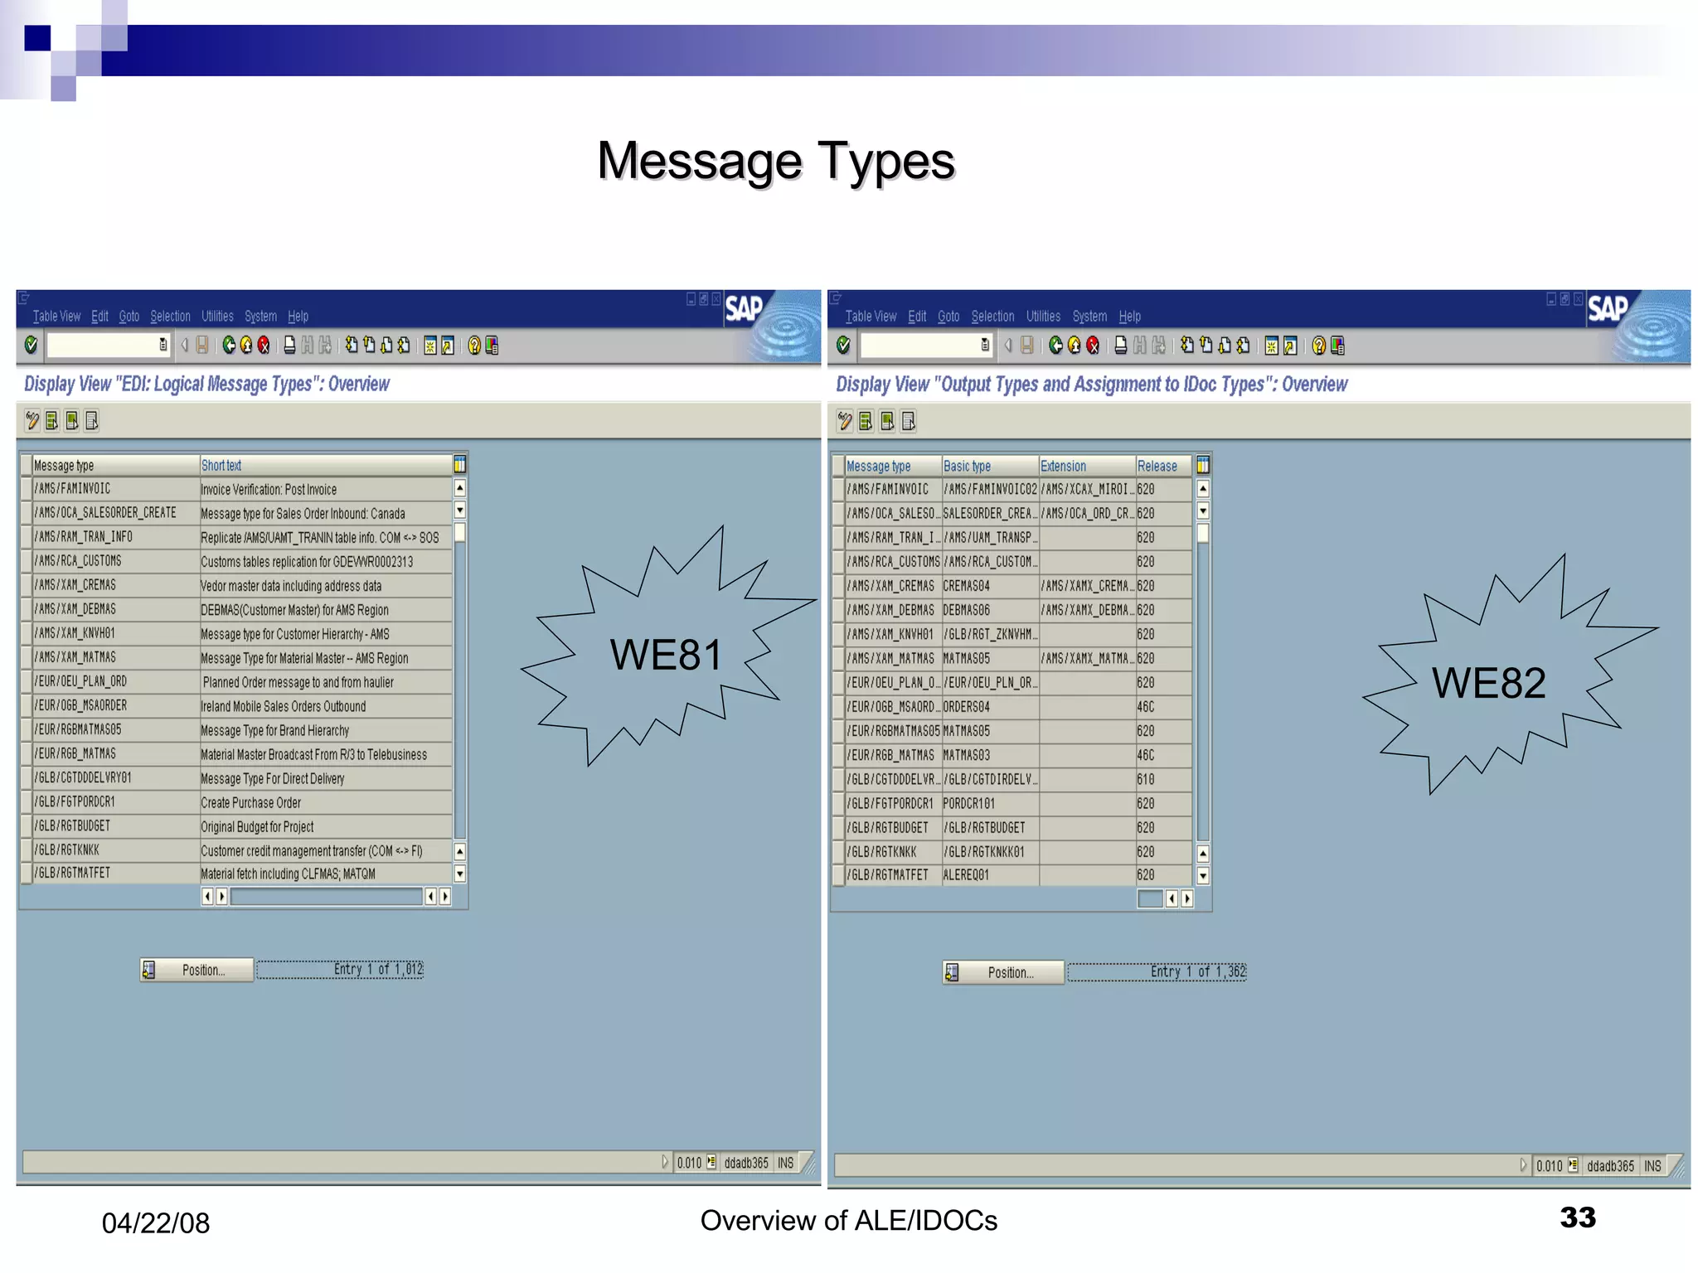The width and height of the screenshot is (1698, 1273).
Task: Expand status bar triangle in Logical Message Types window
Action: [665, 1163]
